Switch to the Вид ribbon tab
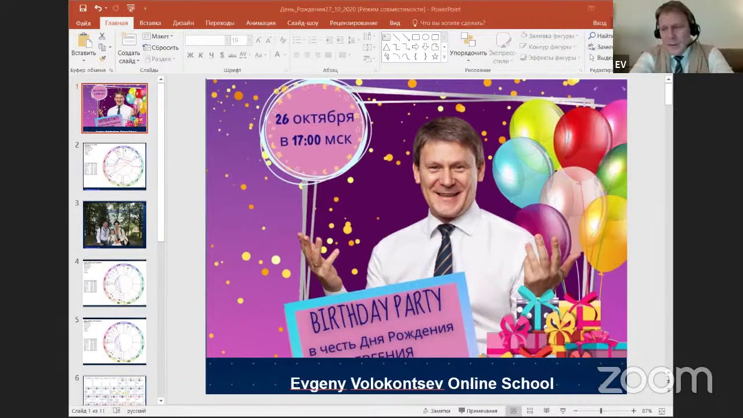 (x=395, y=23)
